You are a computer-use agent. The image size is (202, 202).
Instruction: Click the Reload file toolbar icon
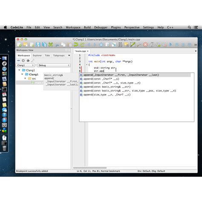click(32, 45)
